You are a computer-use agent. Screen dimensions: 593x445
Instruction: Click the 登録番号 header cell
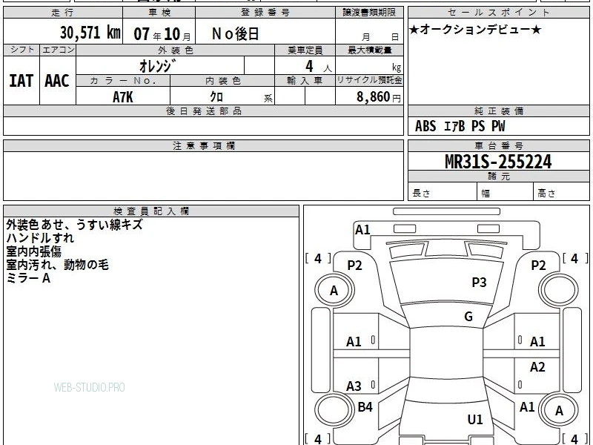click(265, 13)
